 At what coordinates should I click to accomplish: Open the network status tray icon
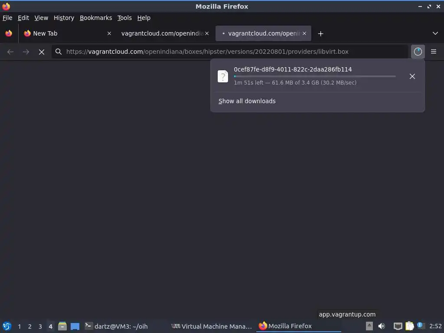pos(398,326)
